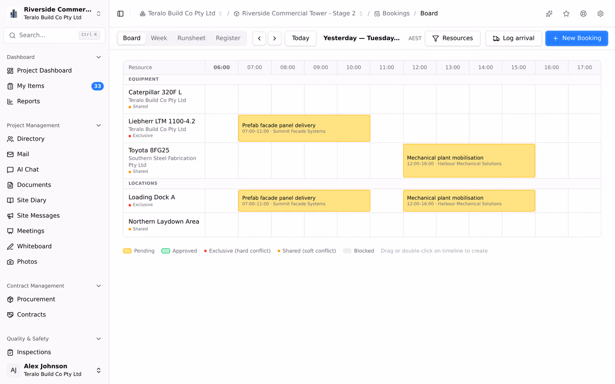Switch to the Week tab
615x384 pixels.
[x=159, y=38]
